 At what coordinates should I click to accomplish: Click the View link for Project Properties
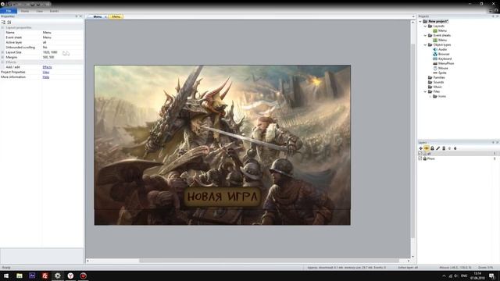pyautogui.click(x=46, y=73)
